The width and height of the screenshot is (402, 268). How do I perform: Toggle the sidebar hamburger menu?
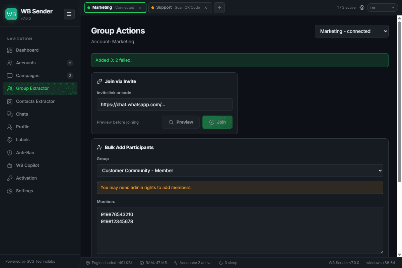(69, 14)
